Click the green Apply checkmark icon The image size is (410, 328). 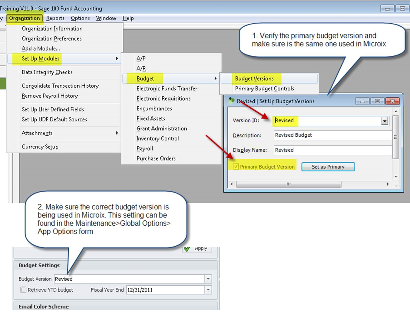(x=187, y=249)
